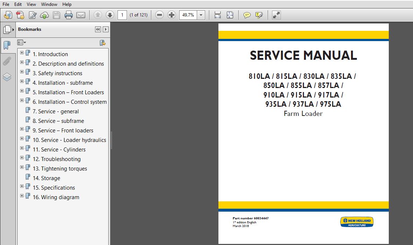This screenshot has width=413, height=245.
Task: Open the Edit menu
Action: pyautogui.click(x=18, y=4)
